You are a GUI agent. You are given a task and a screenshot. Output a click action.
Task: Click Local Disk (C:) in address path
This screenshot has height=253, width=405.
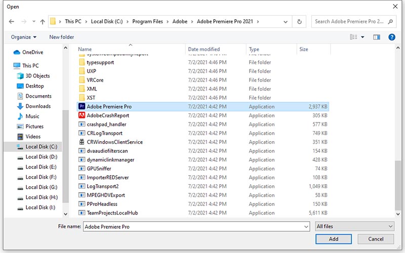[x=107, y=22]
